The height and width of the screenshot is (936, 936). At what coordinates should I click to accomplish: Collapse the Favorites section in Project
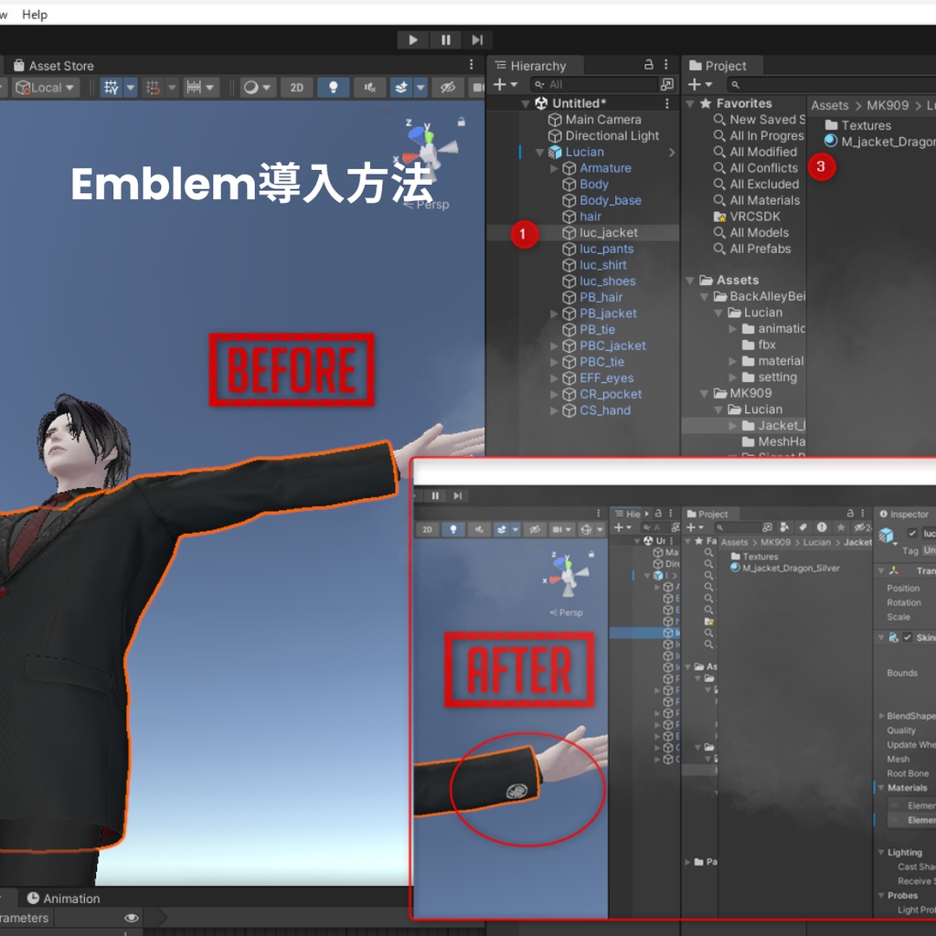tap(690, 104)
